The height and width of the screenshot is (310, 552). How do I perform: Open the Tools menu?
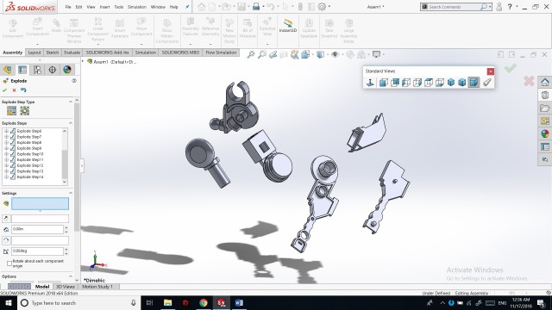point(119,7)
